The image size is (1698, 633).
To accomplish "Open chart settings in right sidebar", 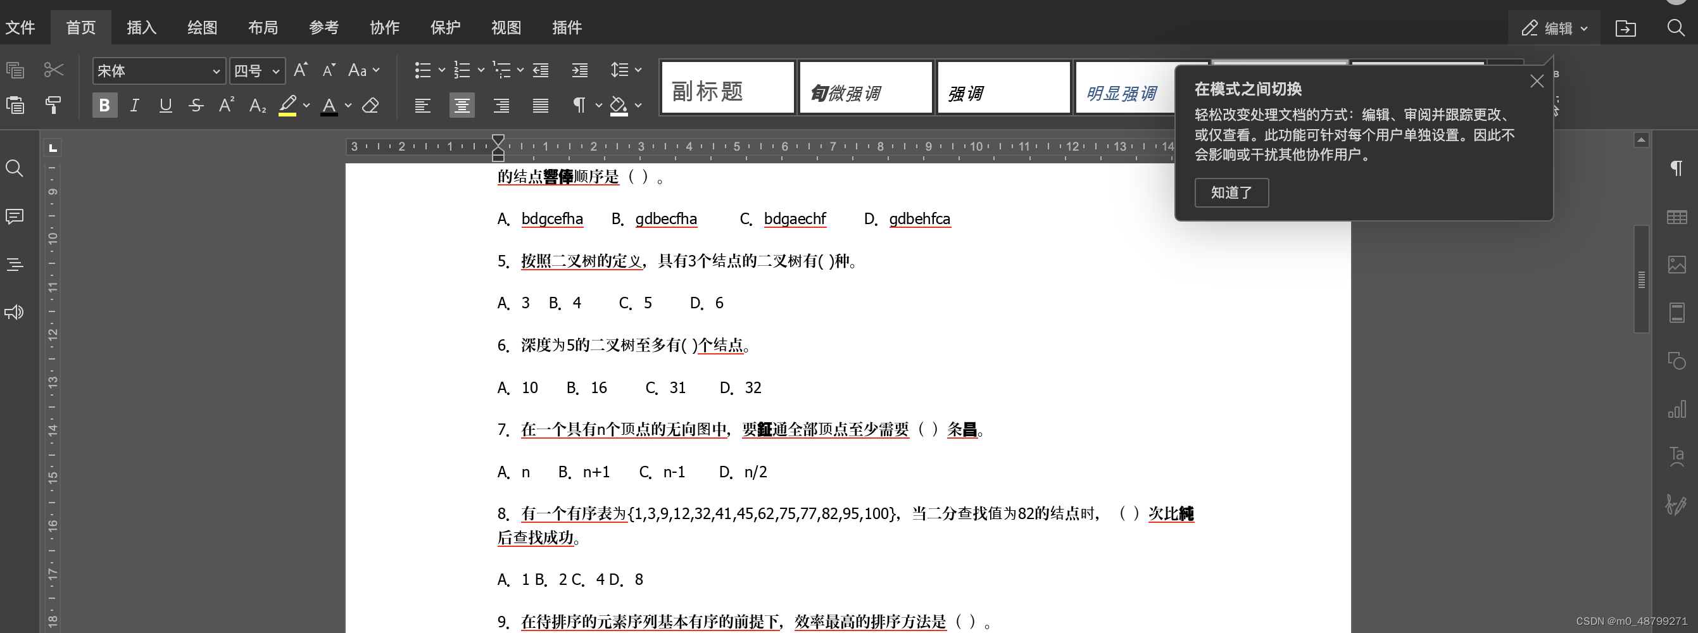I will (x=1676, y=409).
